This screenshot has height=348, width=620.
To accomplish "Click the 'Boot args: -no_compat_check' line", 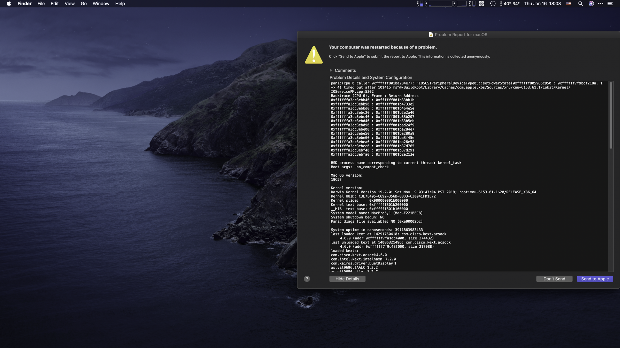I will tap(360, 167).
